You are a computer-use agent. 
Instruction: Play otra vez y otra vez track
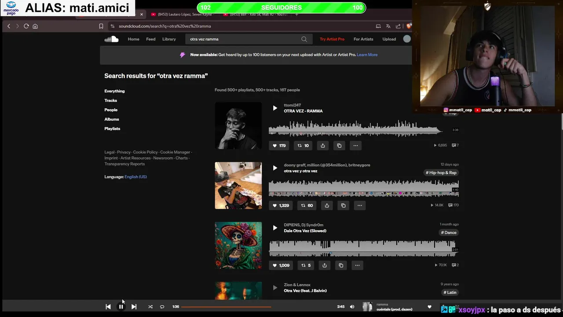(x=275, y=168)
